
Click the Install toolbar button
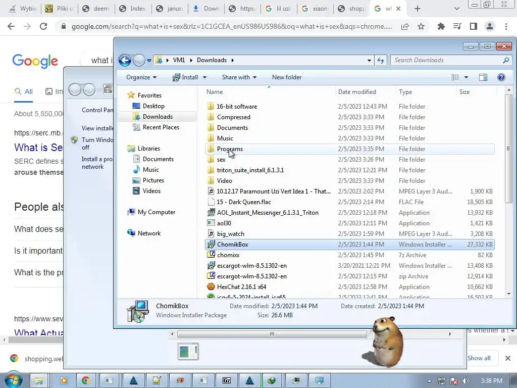pos(185,77)
